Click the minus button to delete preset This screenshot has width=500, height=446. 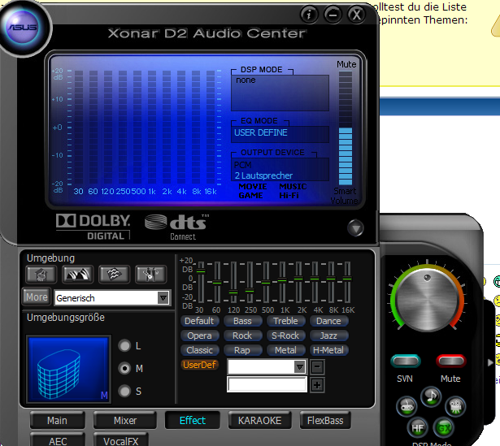(x=317, y=367)
